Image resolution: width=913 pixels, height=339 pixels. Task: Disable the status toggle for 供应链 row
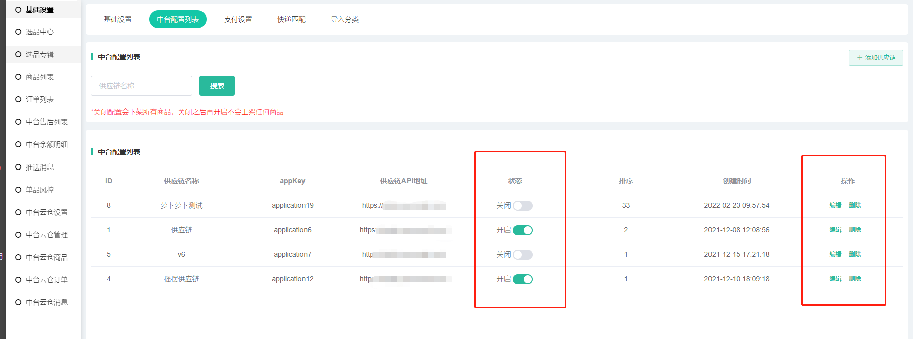point(522,230)
